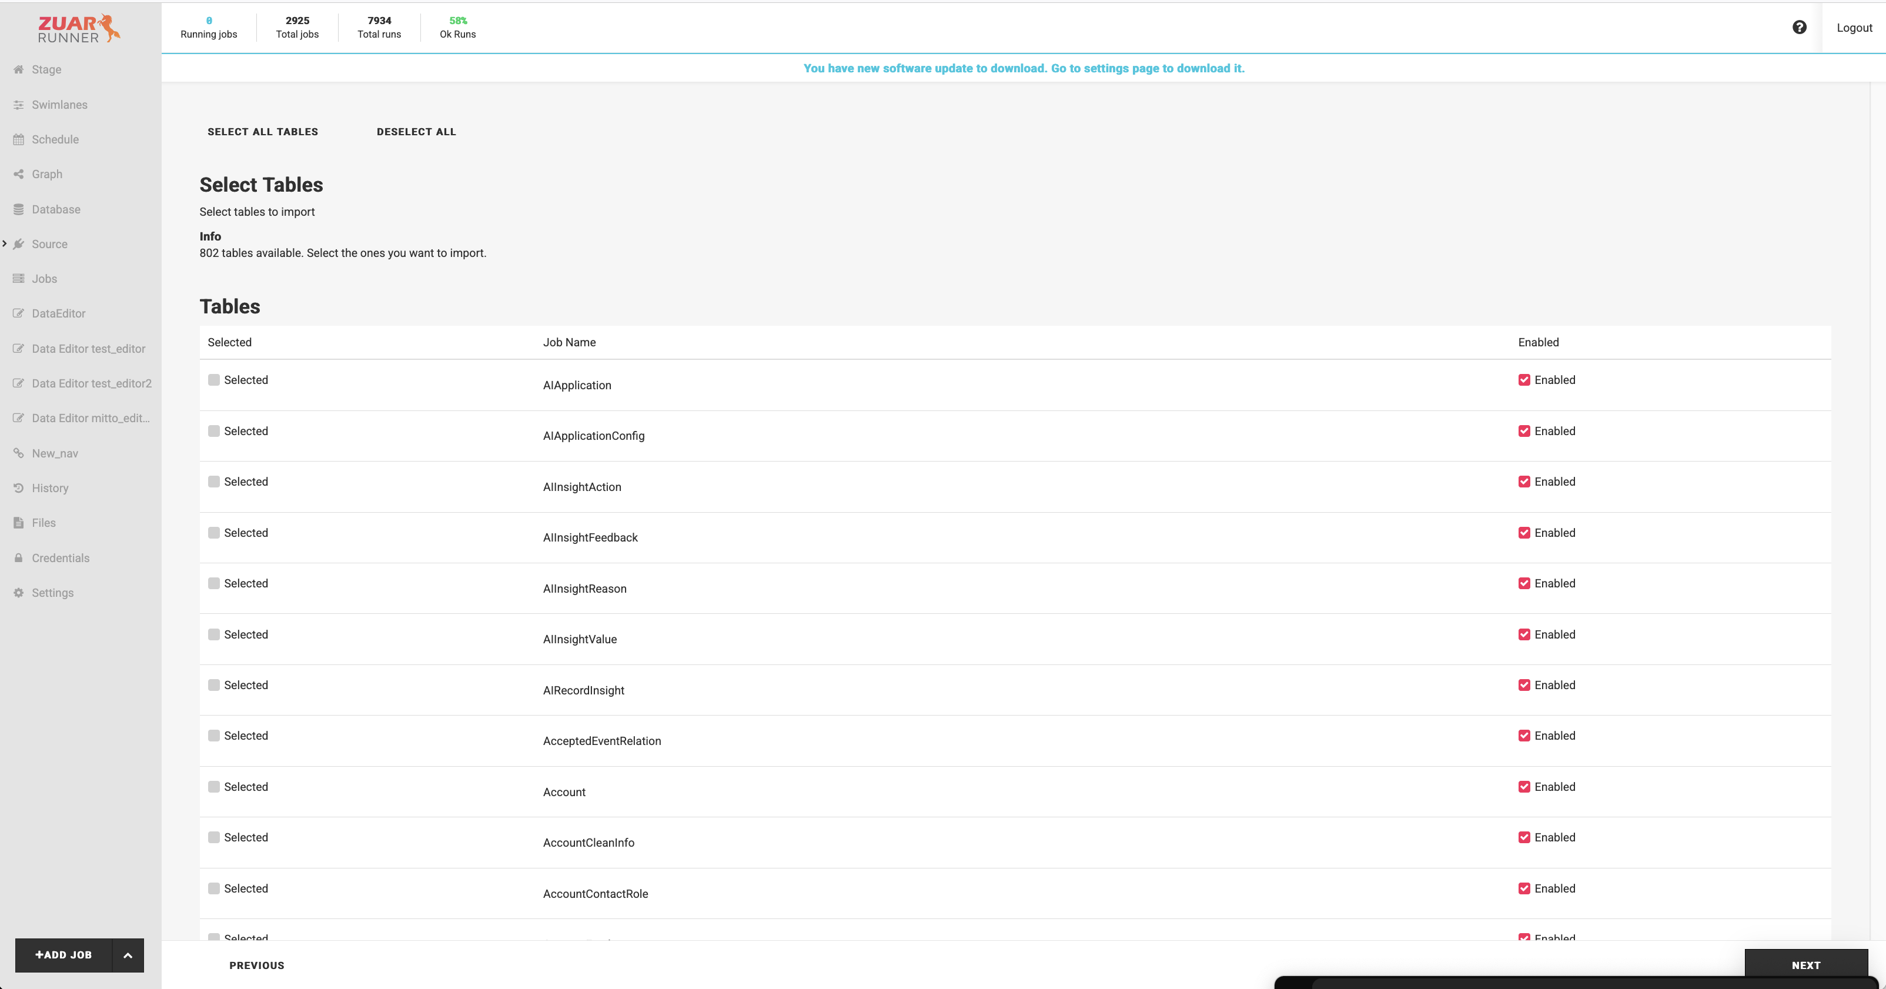Select the AIInsightAction table checkbox

point(214,482)
